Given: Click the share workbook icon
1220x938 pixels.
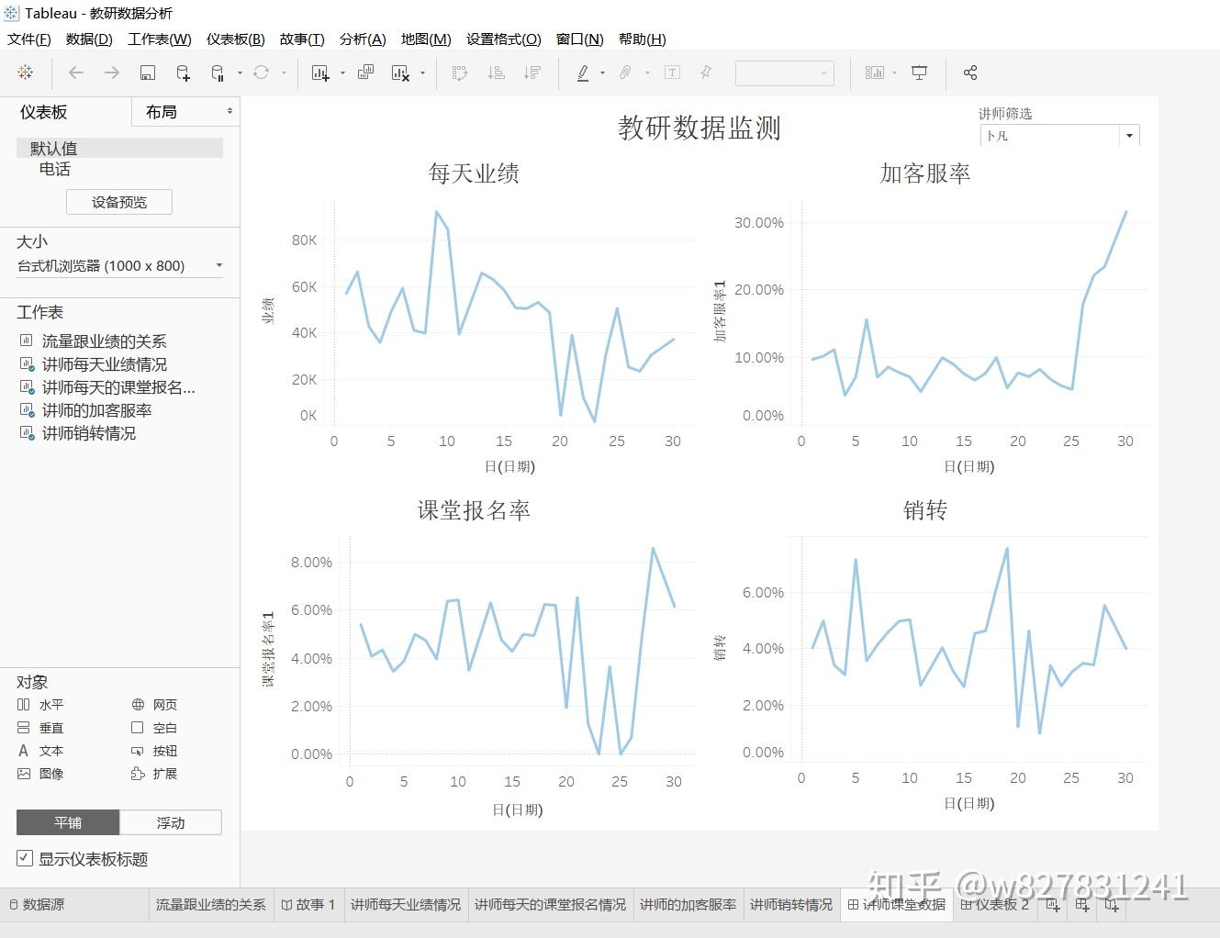Looking at the screenshot, I should coord(970,73).
